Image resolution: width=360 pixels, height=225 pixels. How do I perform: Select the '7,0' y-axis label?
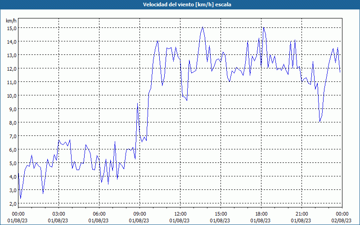13,136
